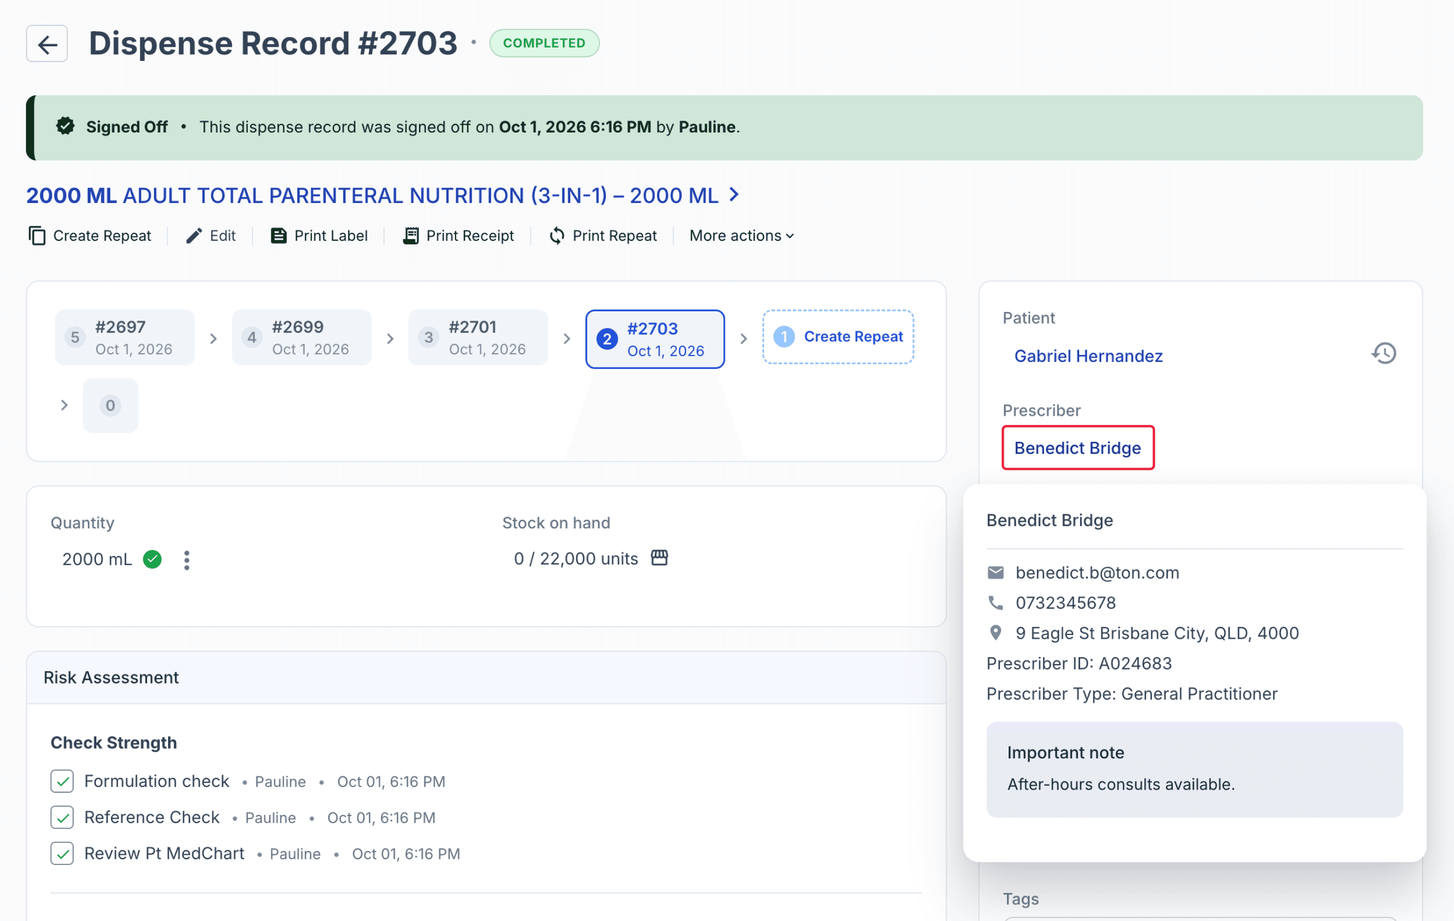Expand the More actions dropdown
The width and height of the screenshot is (1454, 921).
coord(742,235)
